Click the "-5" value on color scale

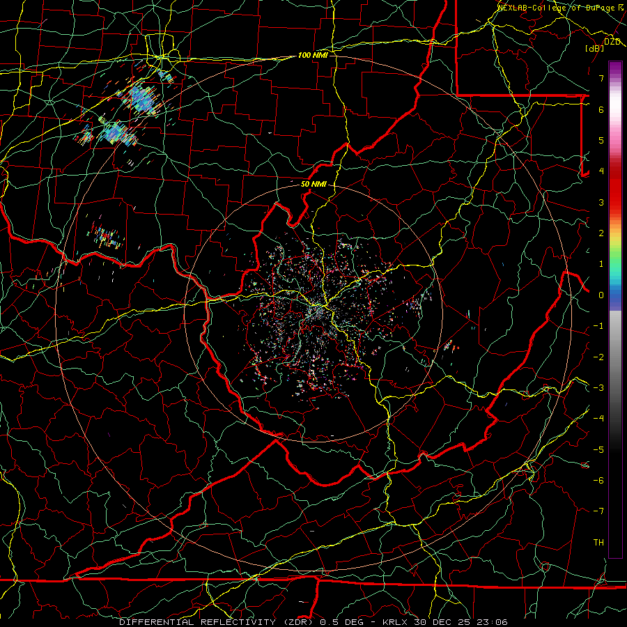click(x=598, y=450)
